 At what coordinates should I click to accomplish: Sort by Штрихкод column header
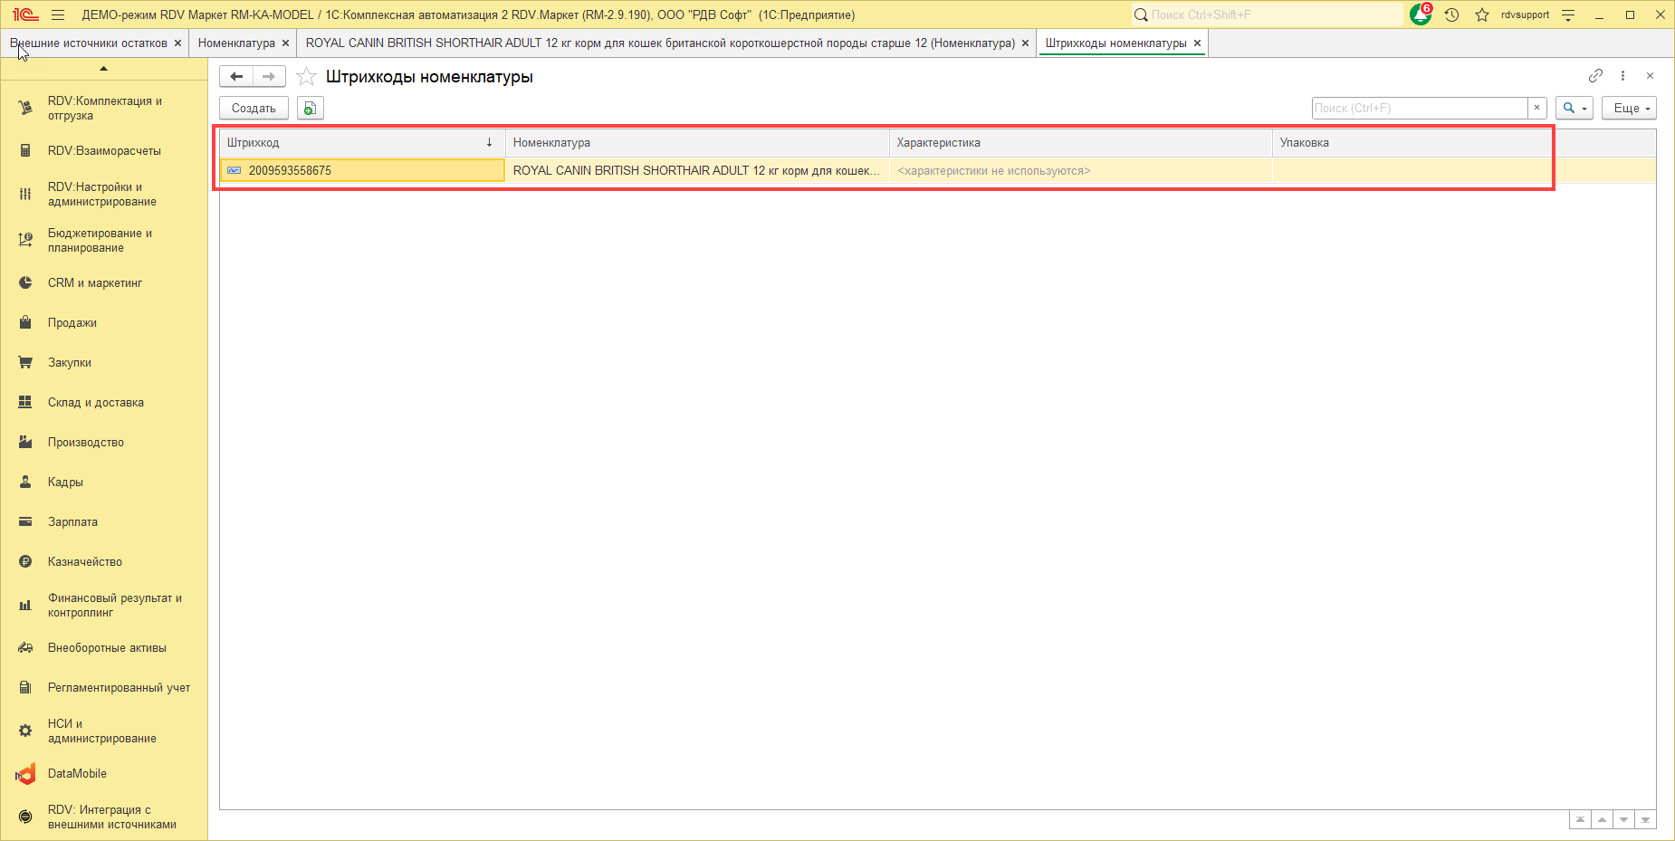click(x=362, y=143)
